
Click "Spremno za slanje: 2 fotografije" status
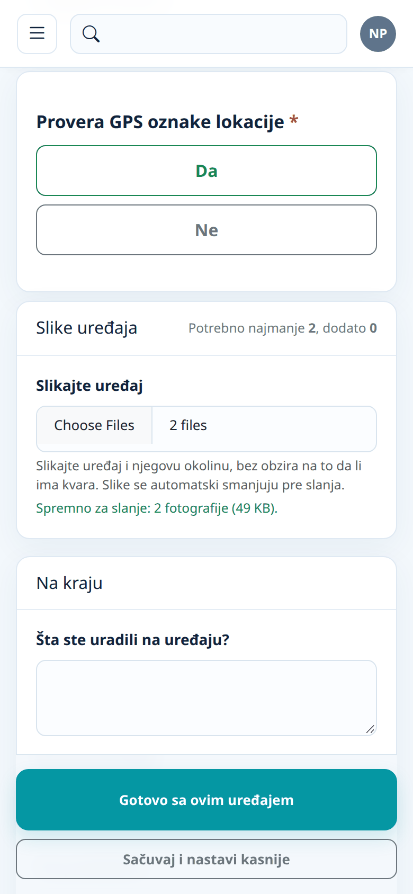[157, 508]
